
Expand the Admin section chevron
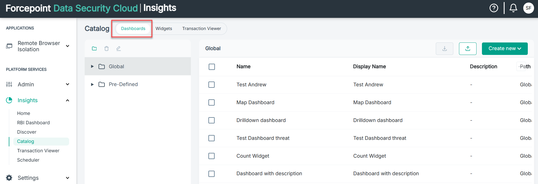(67, 84)
